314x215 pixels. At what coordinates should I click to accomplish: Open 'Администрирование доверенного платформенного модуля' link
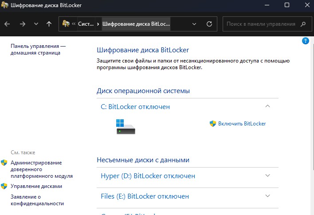pos(42,169)
